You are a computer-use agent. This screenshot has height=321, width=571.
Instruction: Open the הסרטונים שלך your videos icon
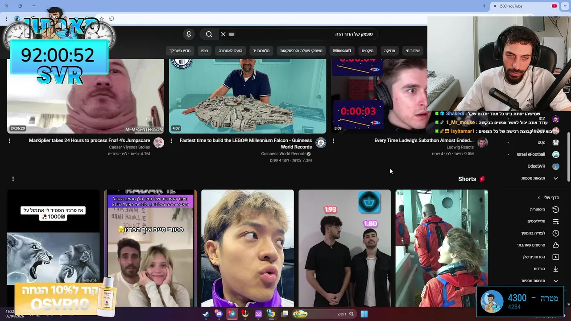point(556,257)
